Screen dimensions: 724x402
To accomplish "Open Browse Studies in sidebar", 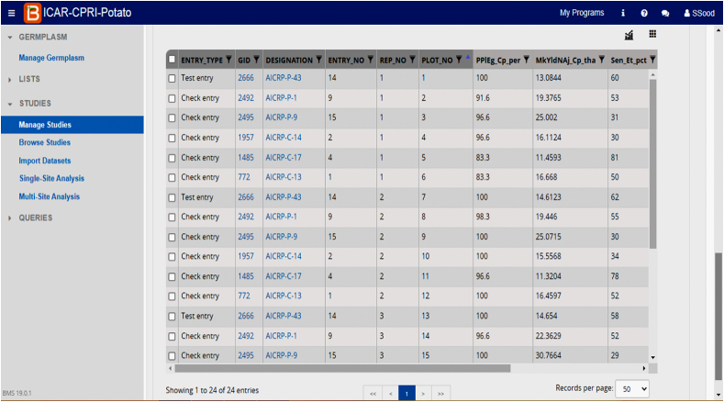I will click(45, 142).
